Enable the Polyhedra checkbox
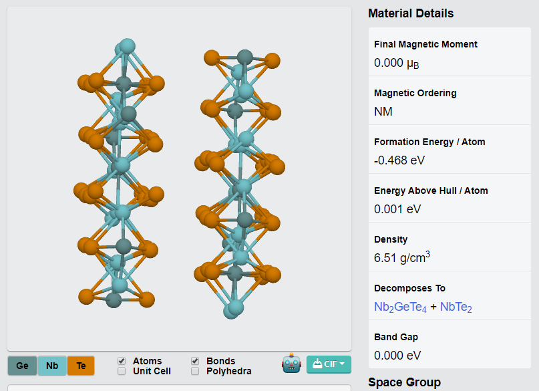The image size is (539, 391). (x=195, y=371)
